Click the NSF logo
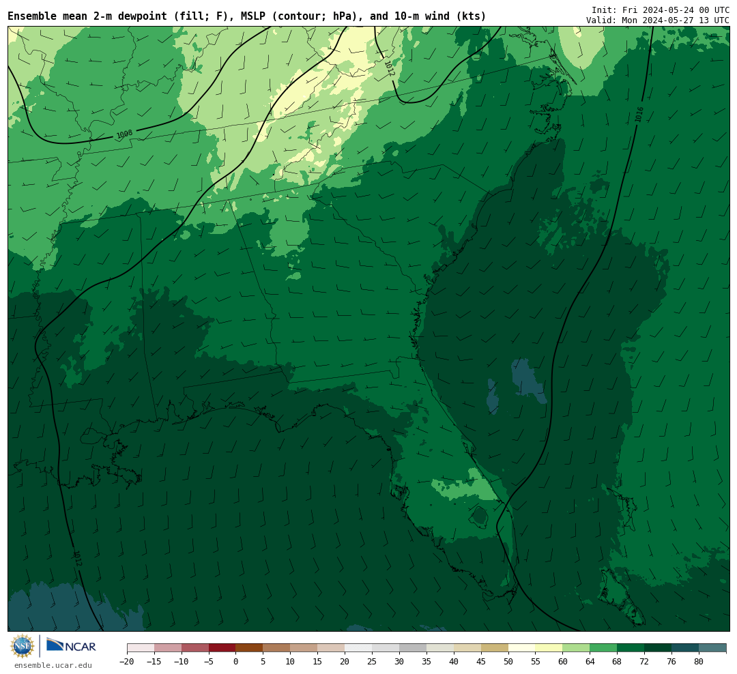 23,646
